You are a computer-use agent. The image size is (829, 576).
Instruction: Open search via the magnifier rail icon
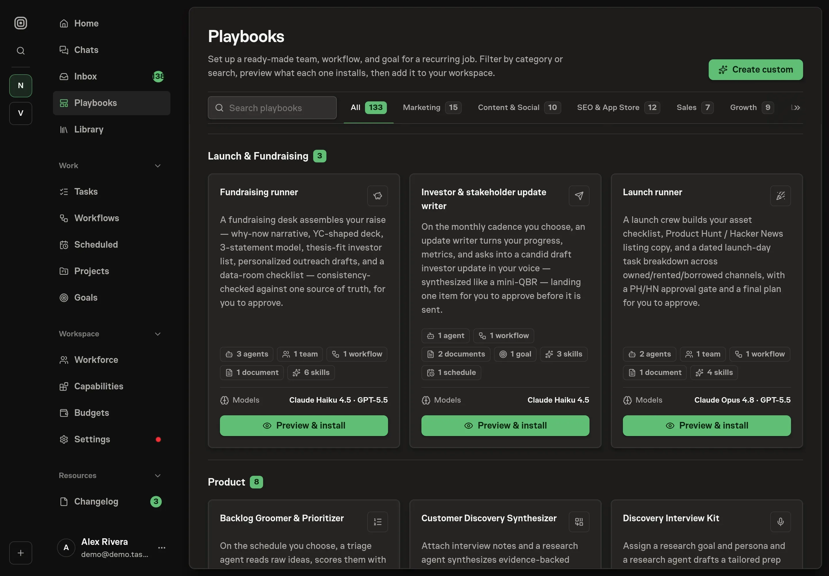20,51
